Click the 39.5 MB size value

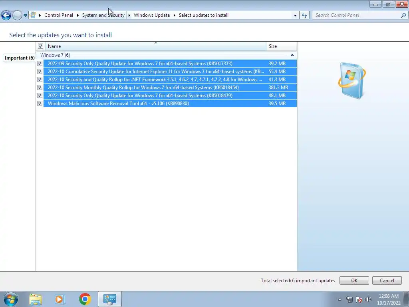coord(277,104)
